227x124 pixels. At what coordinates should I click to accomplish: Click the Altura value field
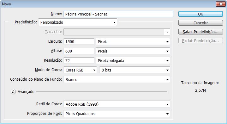(79, 51)
